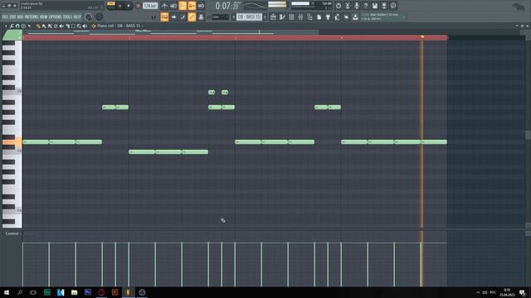Select the Mute tool
Viewport: 531px width, 298px height.
point(61,26)
